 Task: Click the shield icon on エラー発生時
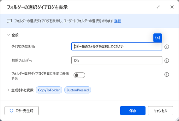click(11, 111)
